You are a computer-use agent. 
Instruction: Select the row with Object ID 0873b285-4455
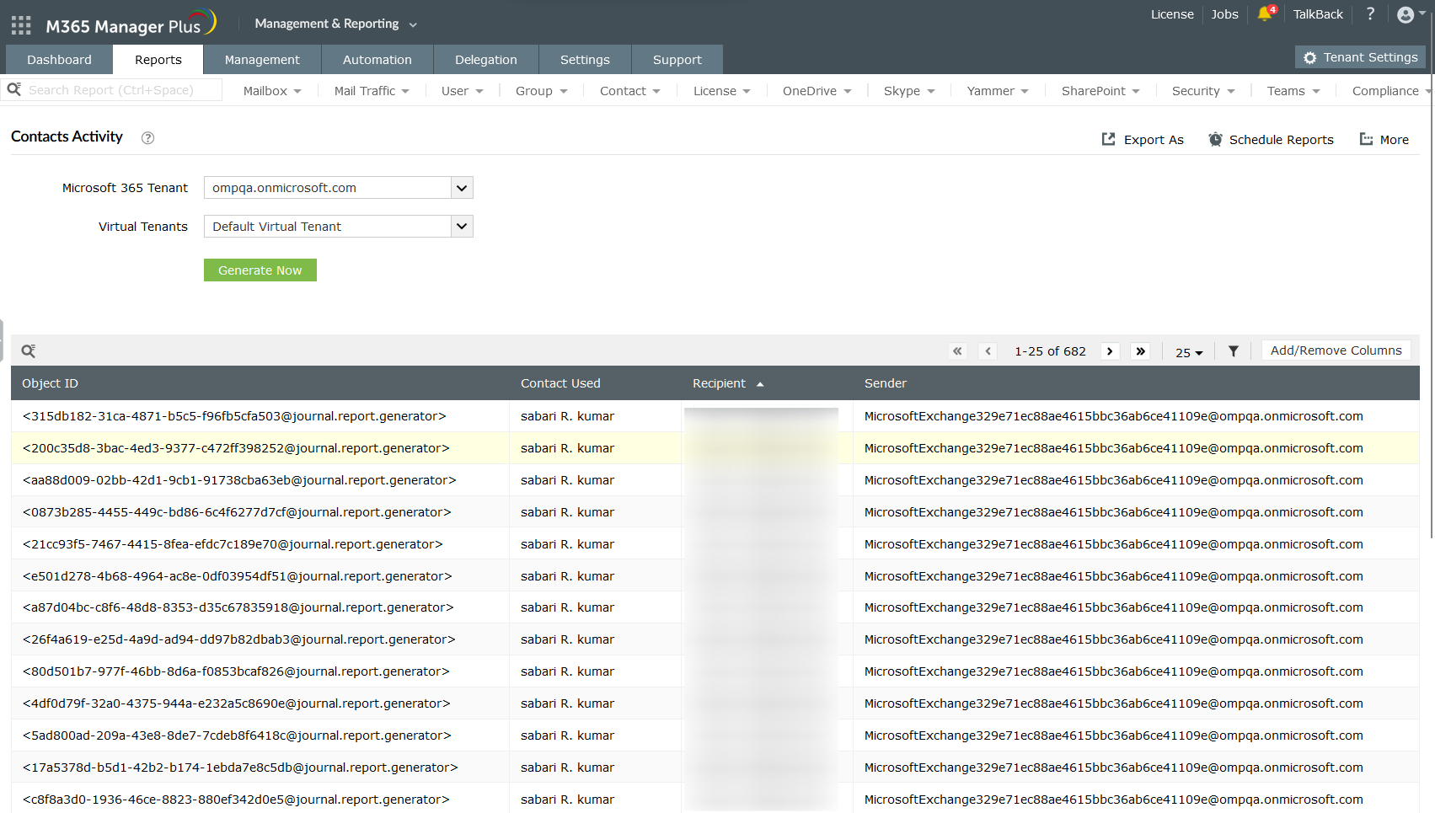click(715, 512)
